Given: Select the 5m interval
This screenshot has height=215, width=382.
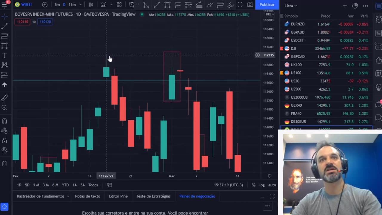Looking at the screenshot, I should click(x=57, y=4).
